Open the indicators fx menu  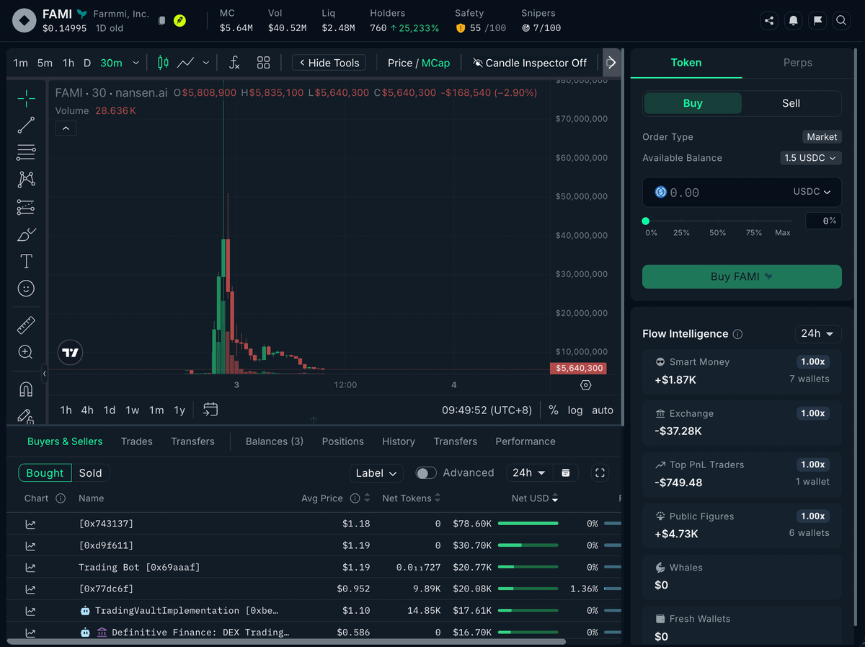234,63
